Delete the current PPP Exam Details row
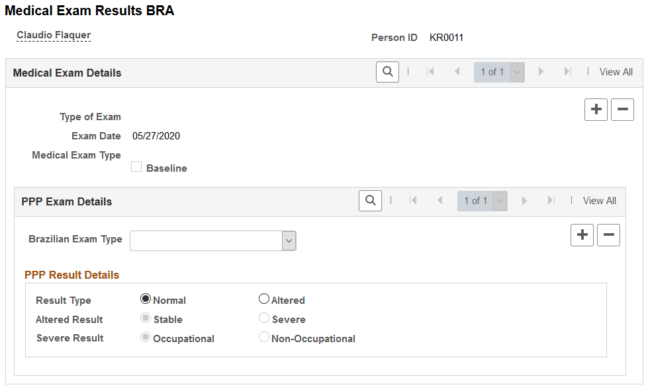This screenshot has width=648, height=391. click(608, 234)
